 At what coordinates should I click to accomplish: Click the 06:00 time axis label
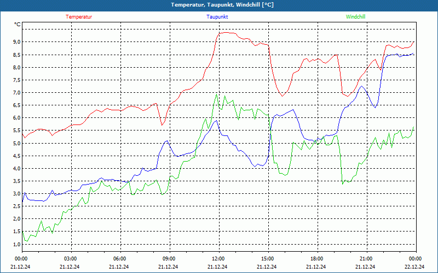(120, 258)
